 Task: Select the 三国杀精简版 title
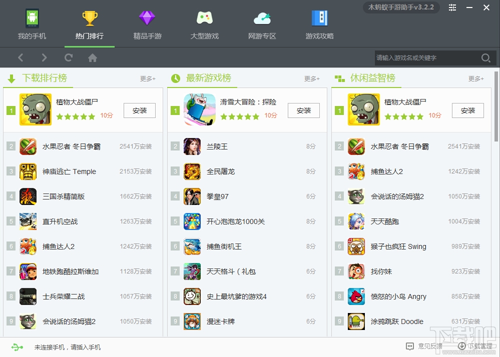coord(64,196)
